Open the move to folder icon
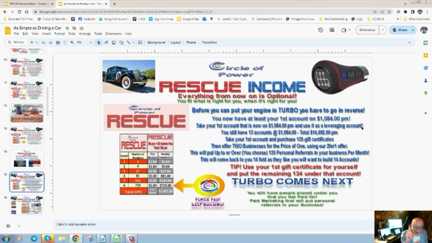The image size is (432, 243). (x=74, y=28)
